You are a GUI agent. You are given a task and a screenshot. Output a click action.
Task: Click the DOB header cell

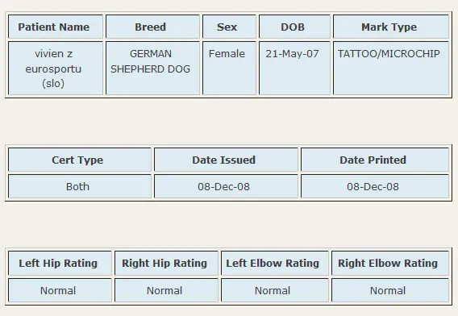(294, 27)
